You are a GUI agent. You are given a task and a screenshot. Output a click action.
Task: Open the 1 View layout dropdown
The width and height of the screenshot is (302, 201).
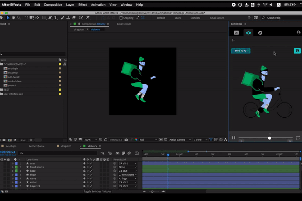coord(200,139)
